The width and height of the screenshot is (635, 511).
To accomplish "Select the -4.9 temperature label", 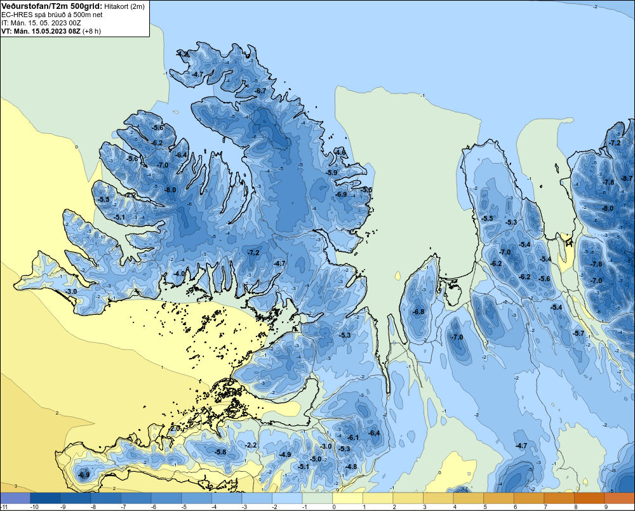I will pyautogui.click(x=285, y=455).
